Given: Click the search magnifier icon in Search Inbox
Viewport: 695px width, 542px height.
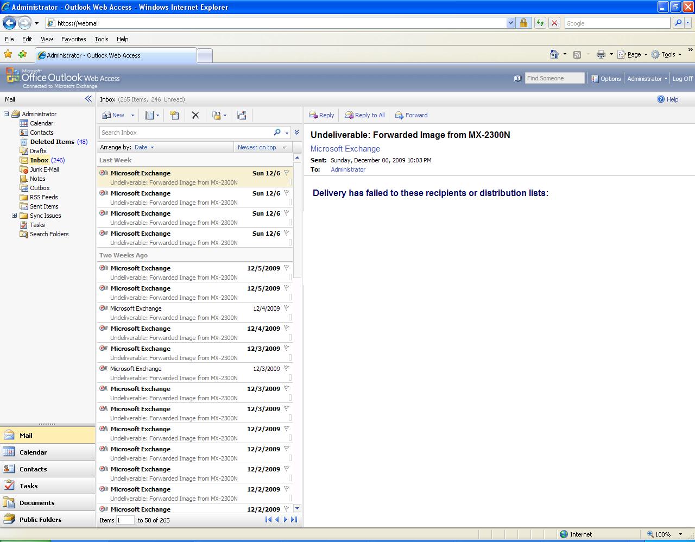Looking at the screenshot, I should pos(277,133).
